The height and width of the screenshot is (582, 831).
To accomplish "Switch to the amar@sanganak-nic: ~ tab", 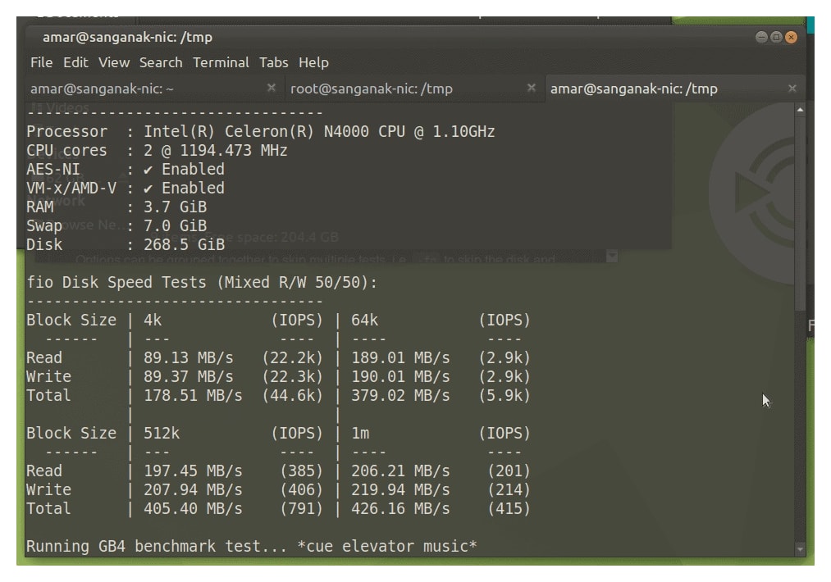I will click(153, 89).
